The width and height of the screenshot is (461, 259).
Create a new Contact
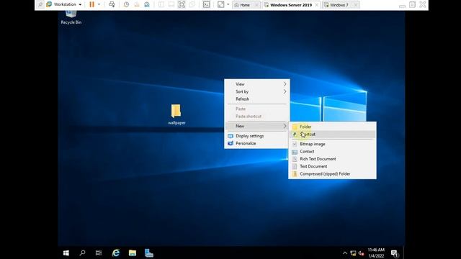(332, 152)
